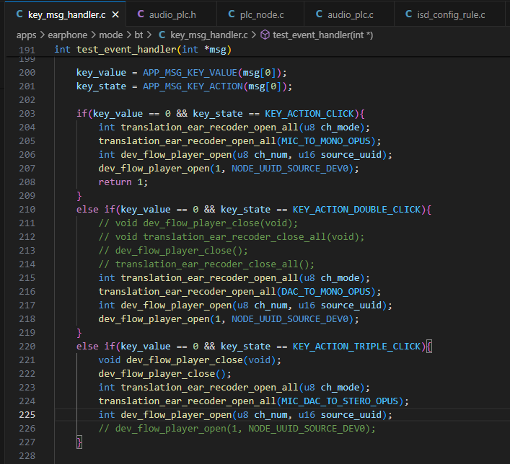This screenshot has width=510, height=464.
Task: Click closing brace on line 209
Action: (x=79, y=196)
